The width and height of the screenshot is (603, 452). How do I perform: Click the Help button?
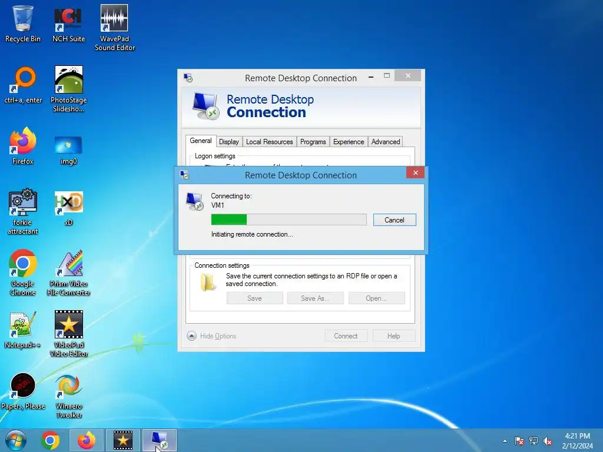coord(394,336)
